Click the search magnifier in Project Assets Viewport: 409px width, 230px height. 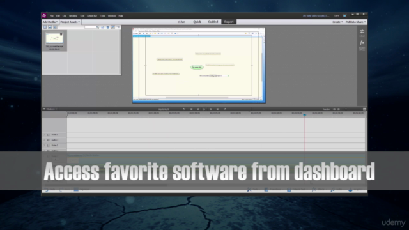tap(98, 27)
